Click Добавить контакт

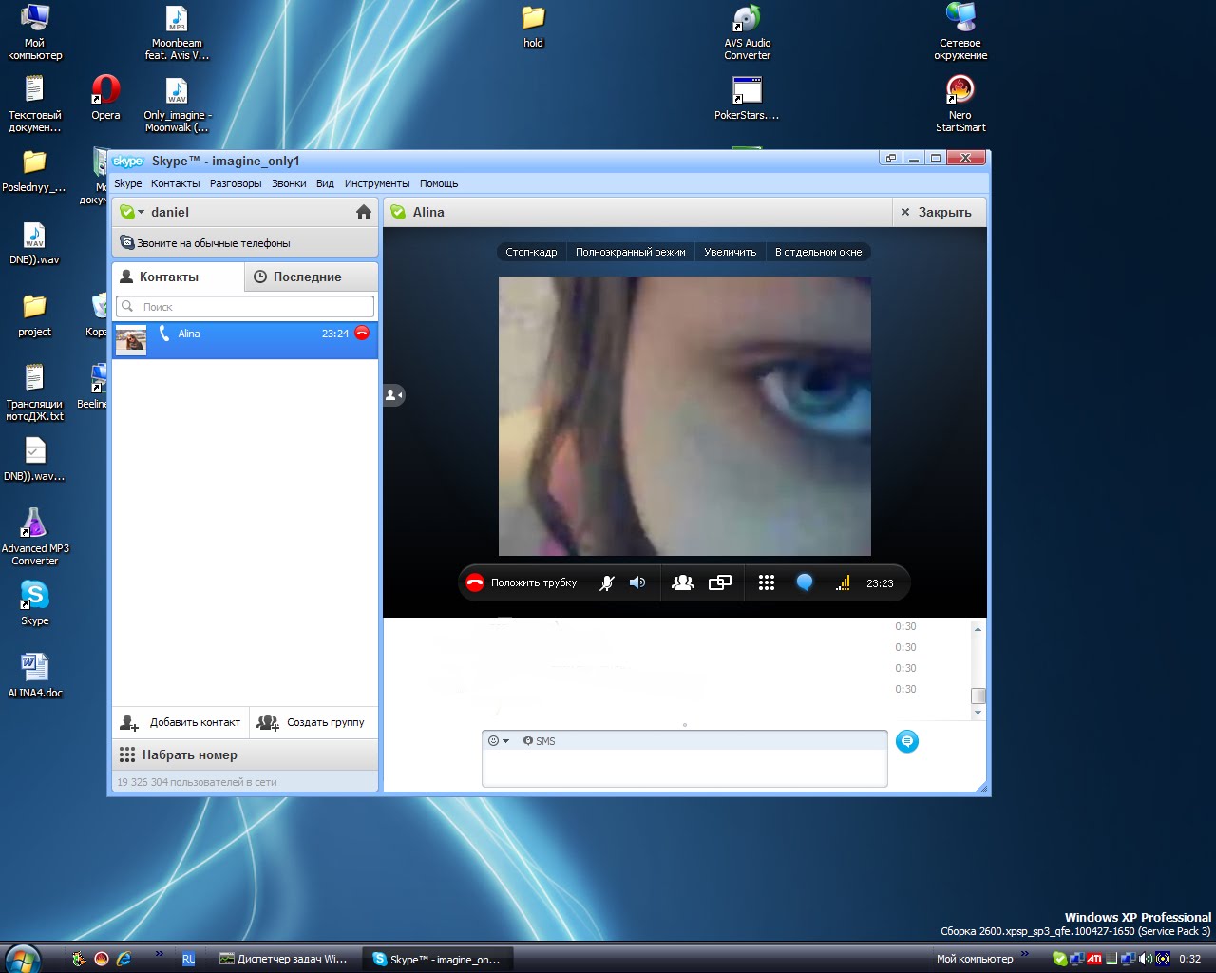(x=180, y=722)
